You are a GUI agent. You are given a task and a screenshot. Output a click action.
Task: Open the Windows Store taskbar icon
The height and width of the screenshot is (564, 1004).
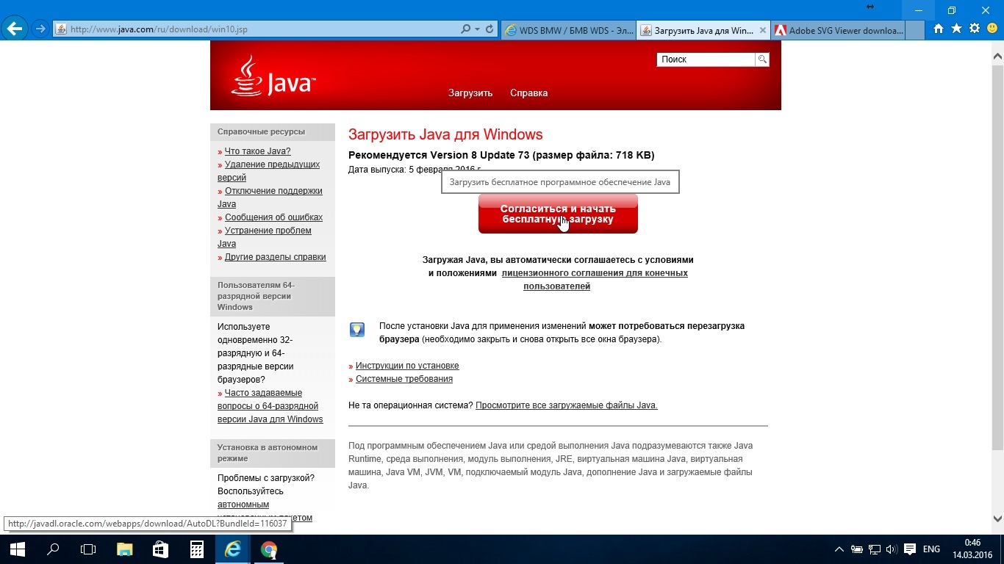coord(161,549)
